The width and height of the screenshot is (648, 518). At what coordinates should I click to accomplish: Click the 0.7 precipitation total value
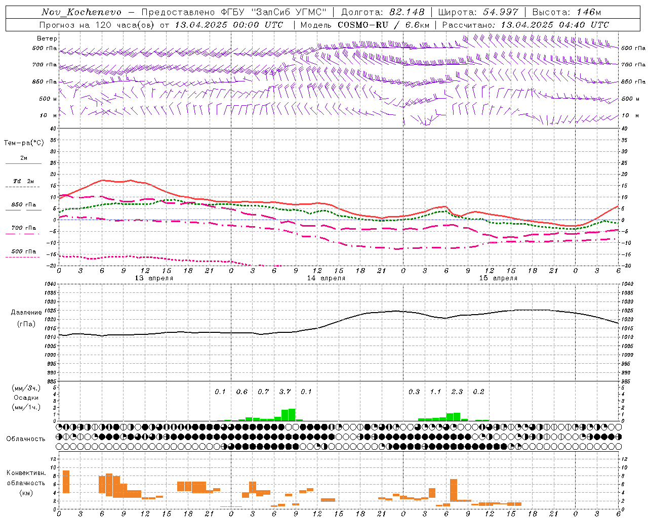(263, 392)
